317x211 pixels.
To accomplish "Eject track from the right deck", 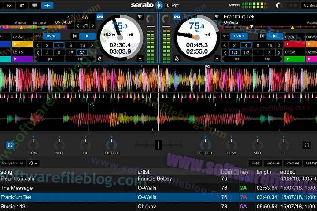I will pos(217,59).
